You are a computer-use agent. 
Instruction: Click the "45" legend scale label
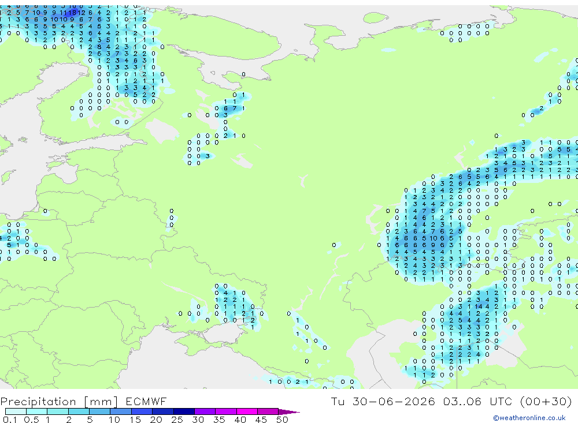click(x=261, y=420)
